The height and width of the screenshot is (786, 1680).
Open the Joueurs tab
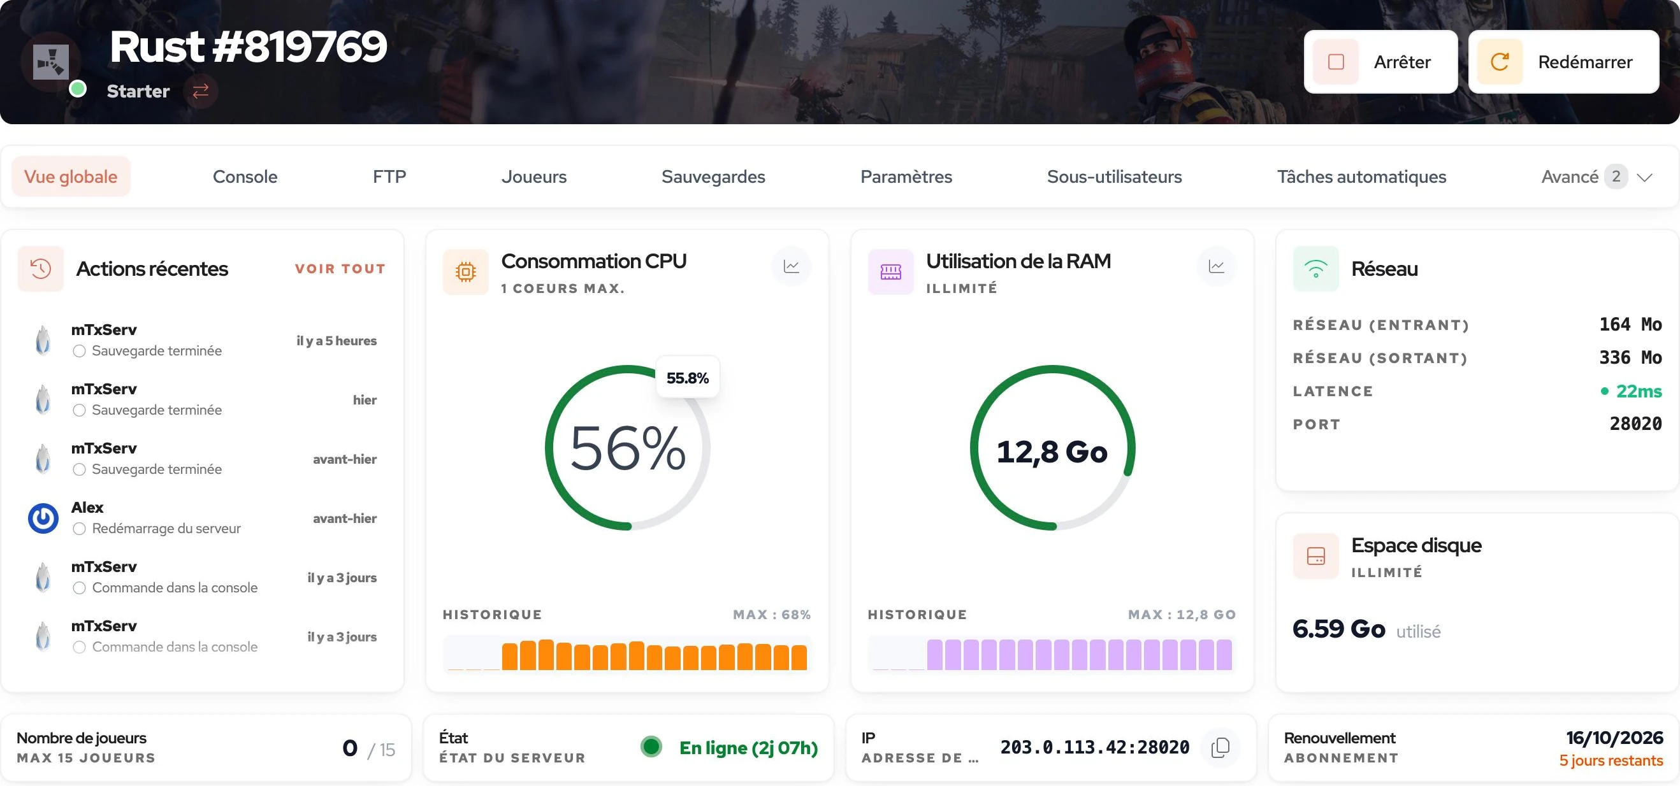(534, 176)
